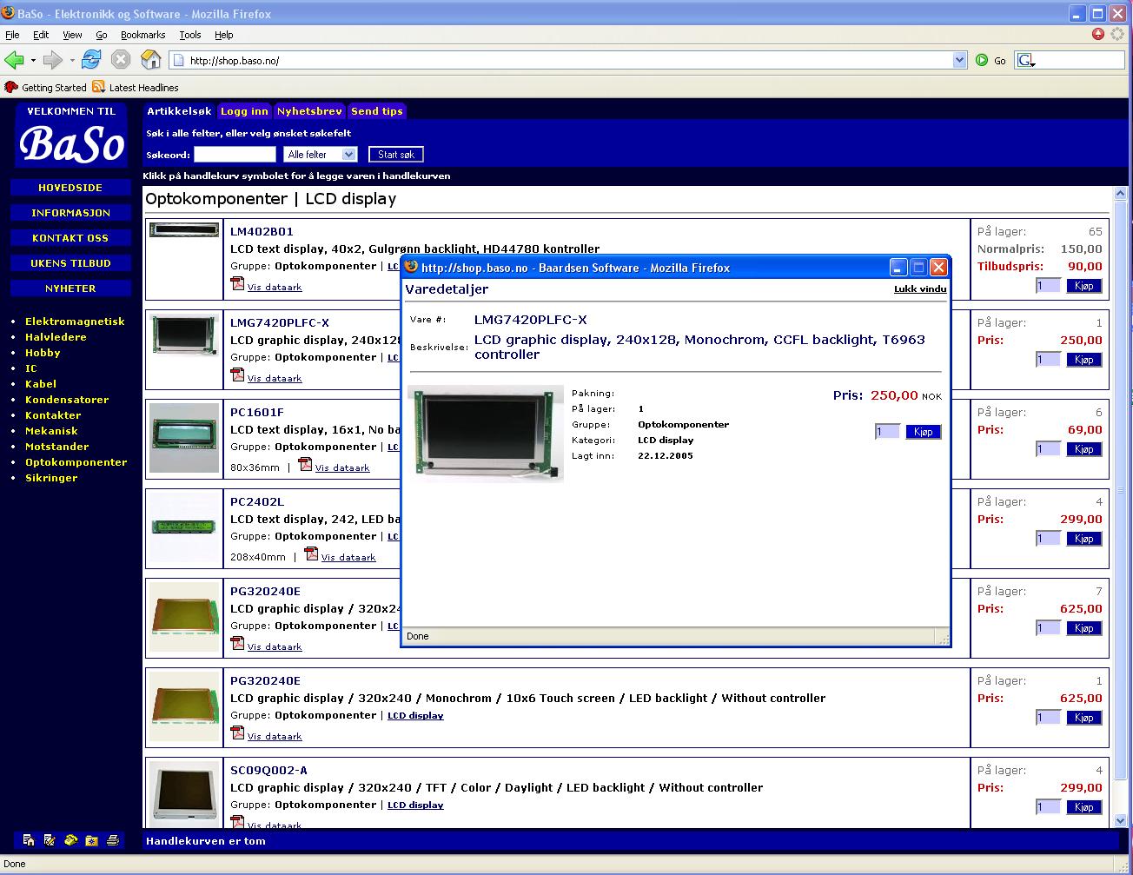Viewport: 1133px width, 875px height.
Task: Select the Kondensatorer category
Action: click(67, 400)
